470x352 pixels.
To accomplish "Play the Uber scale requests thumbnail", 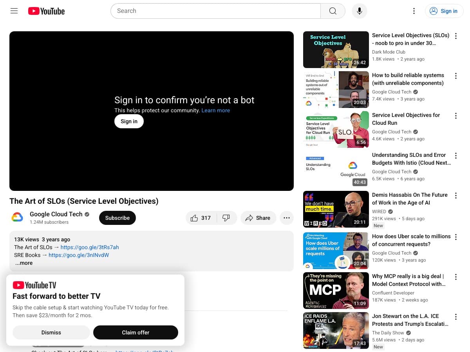I will [x=336, y=251].
